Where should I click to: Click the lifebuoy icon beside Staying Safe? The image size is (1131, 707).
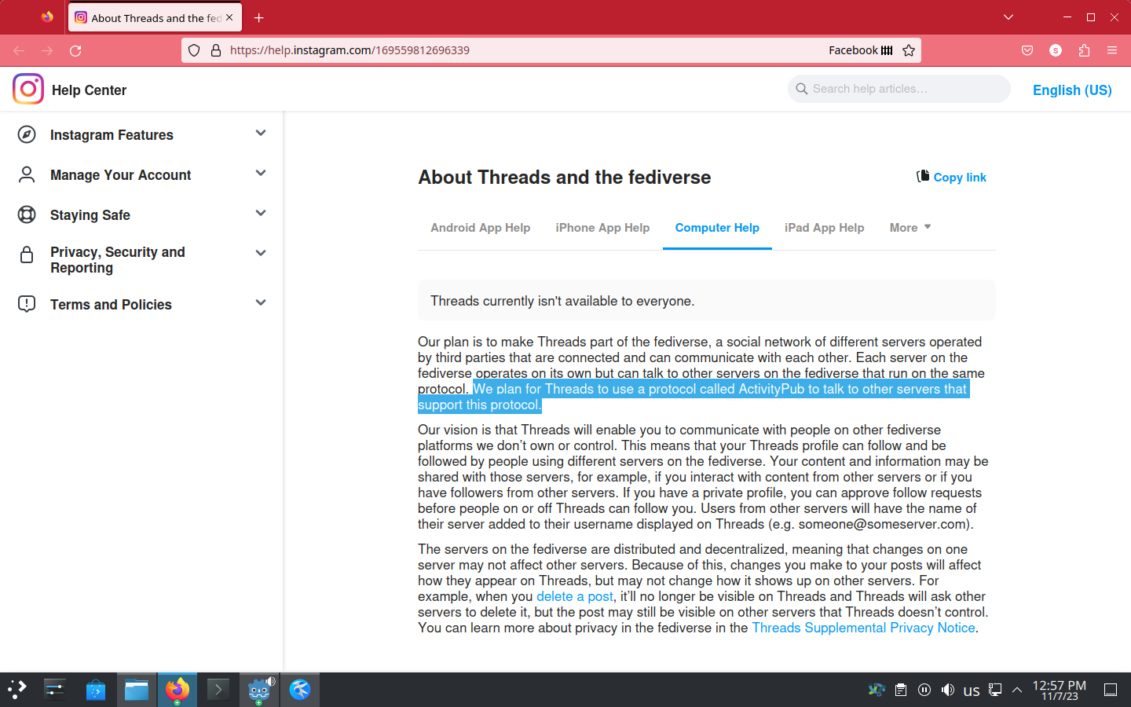[x=27, y=214]
